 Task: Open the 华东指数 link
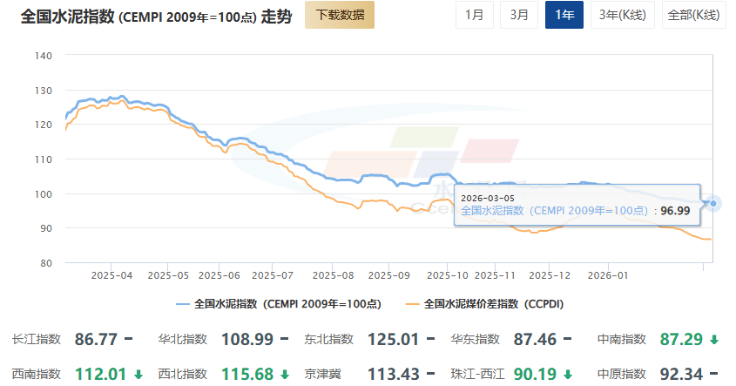click(x=476, y=339)
